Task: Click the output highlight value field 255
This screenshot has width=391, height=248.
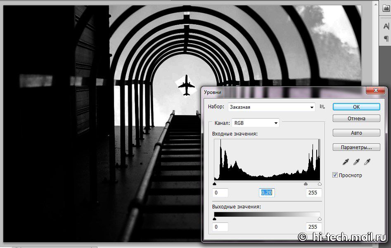Action: pyautogui.click(x=314, y=227)
